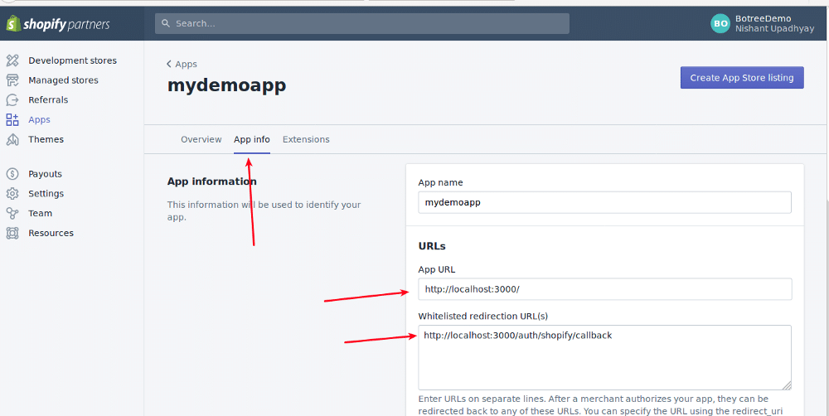The height and width of the screenshot is (416, 829).
Task: Click the App information heading
Action: [212, 181]
